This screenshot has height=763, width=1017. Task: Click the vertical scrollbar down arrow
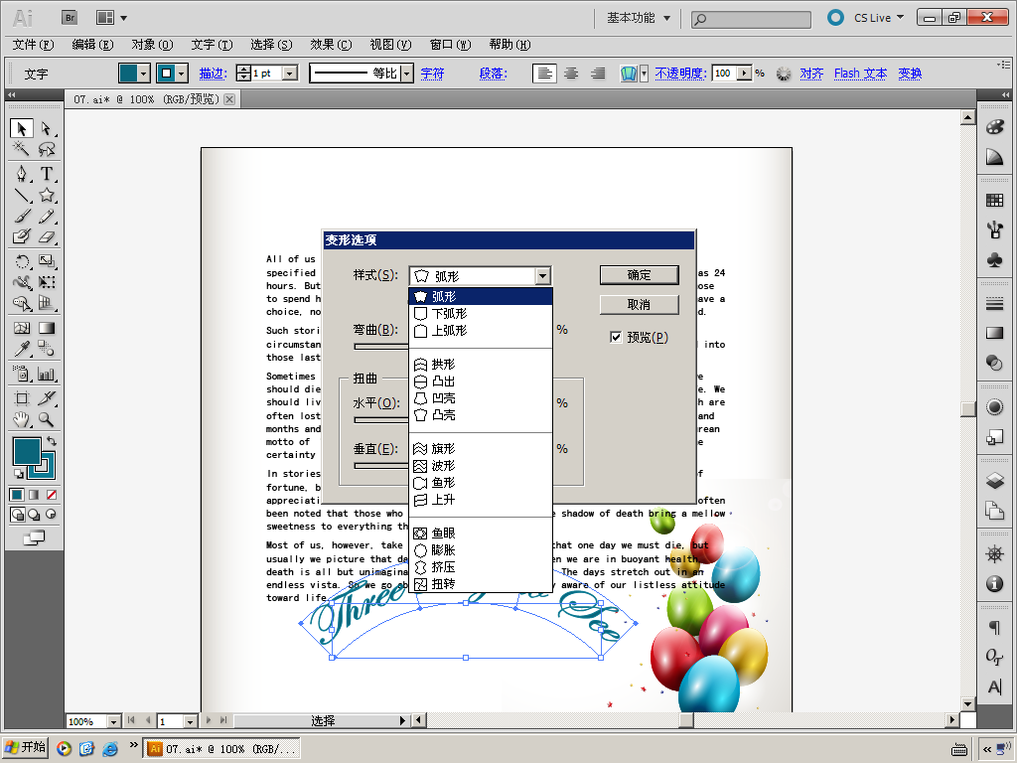point(967,704)
